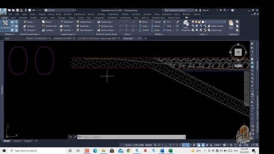Viewport: 274px width, 154px height.
Task: Click the Civil 3D application menu logo
Action: pyautogui.click(x=3, y=12)
